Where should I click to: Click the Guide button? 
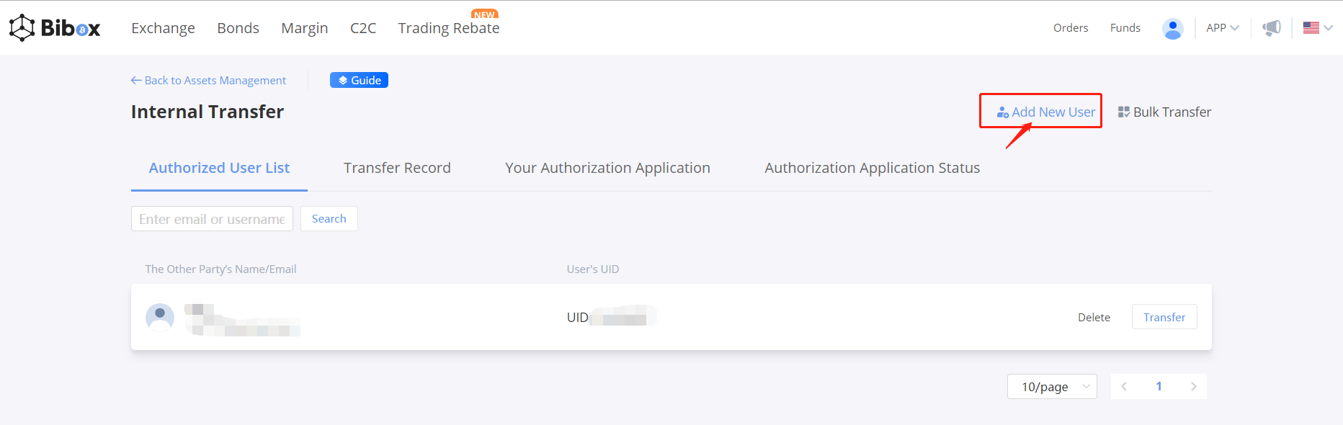[359, 80]
